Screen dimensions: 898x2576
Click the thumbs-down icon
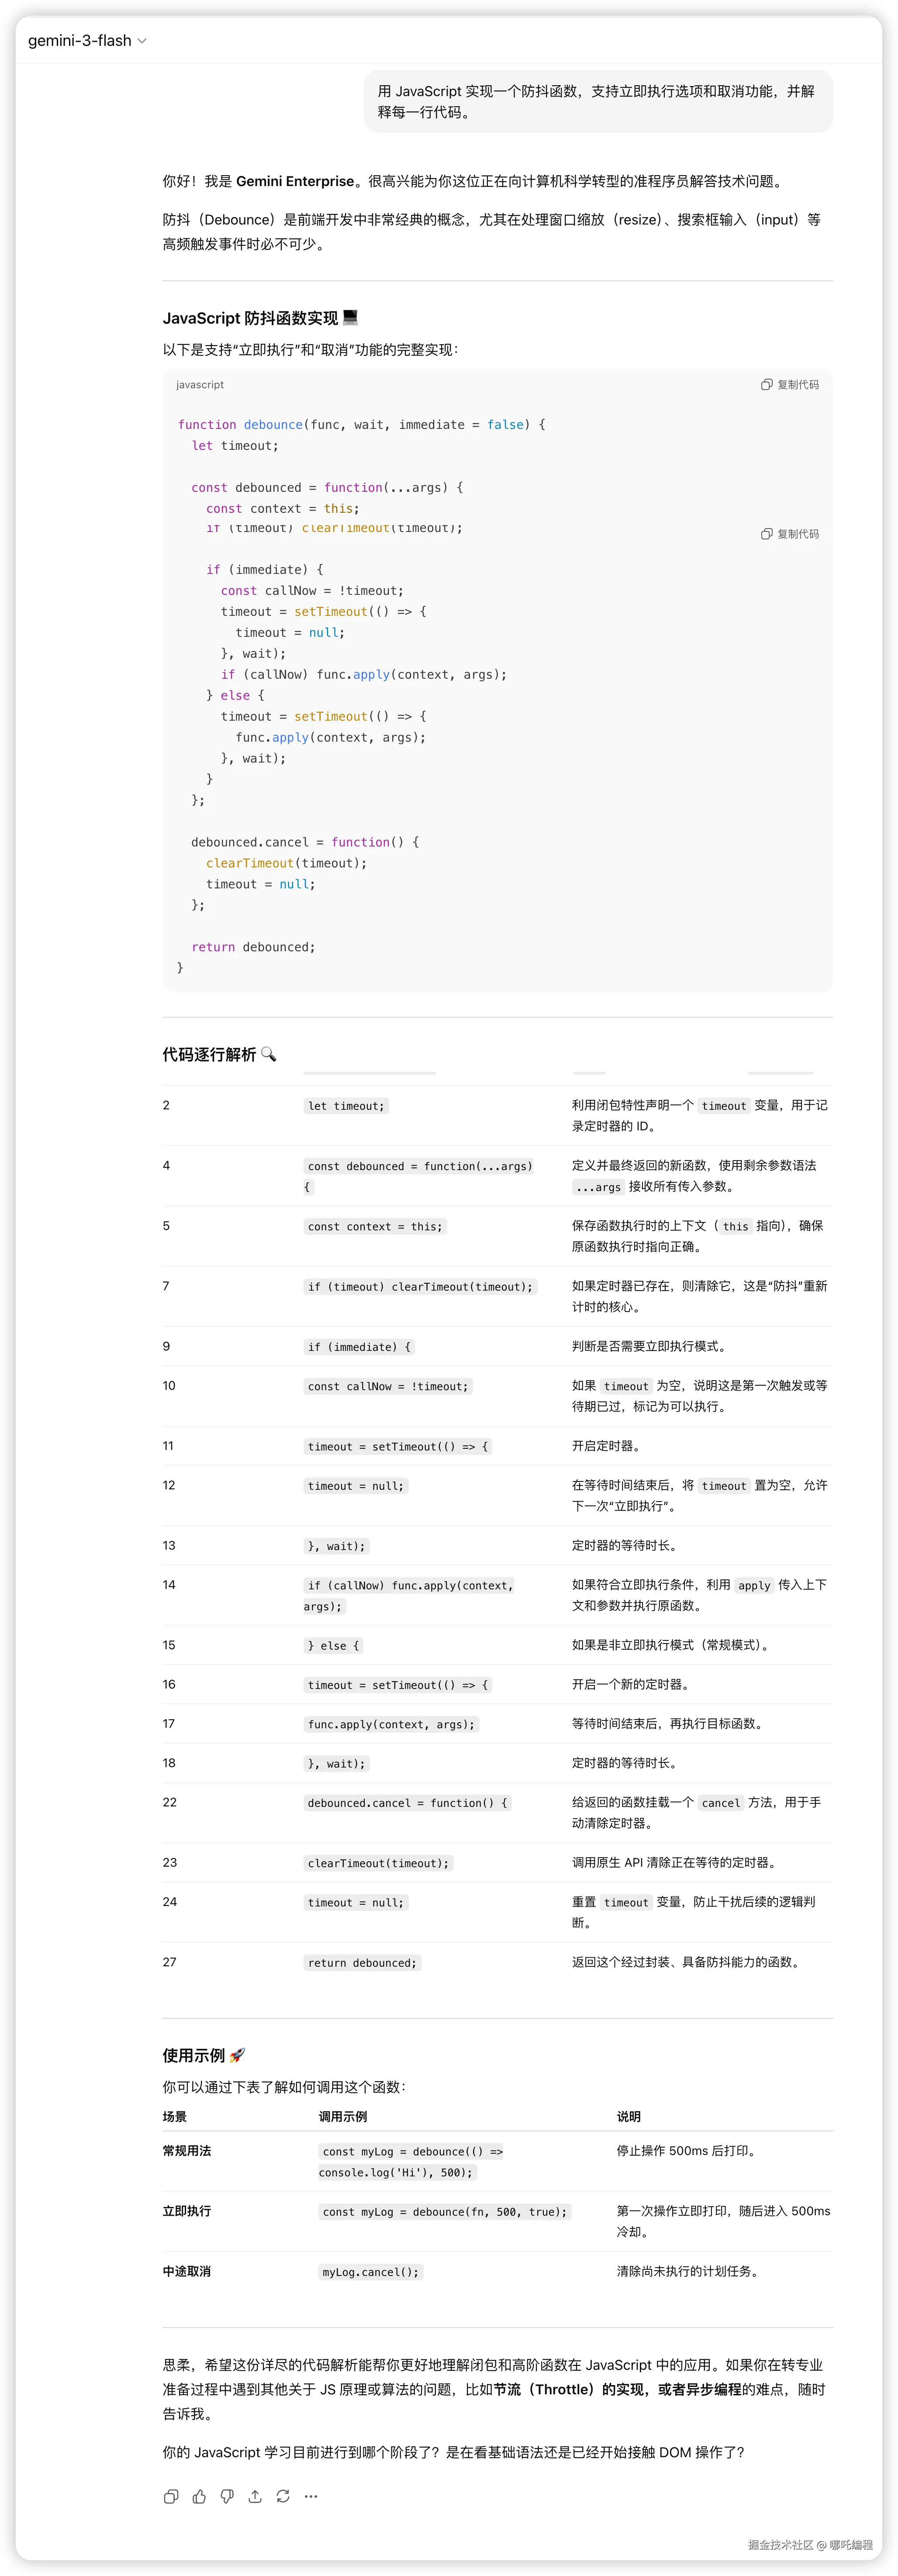coord(227,2496)
